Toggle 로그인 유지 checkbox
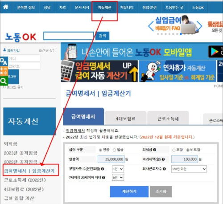The width and height of the screenshot is (223, 204). tap(4, 86)
